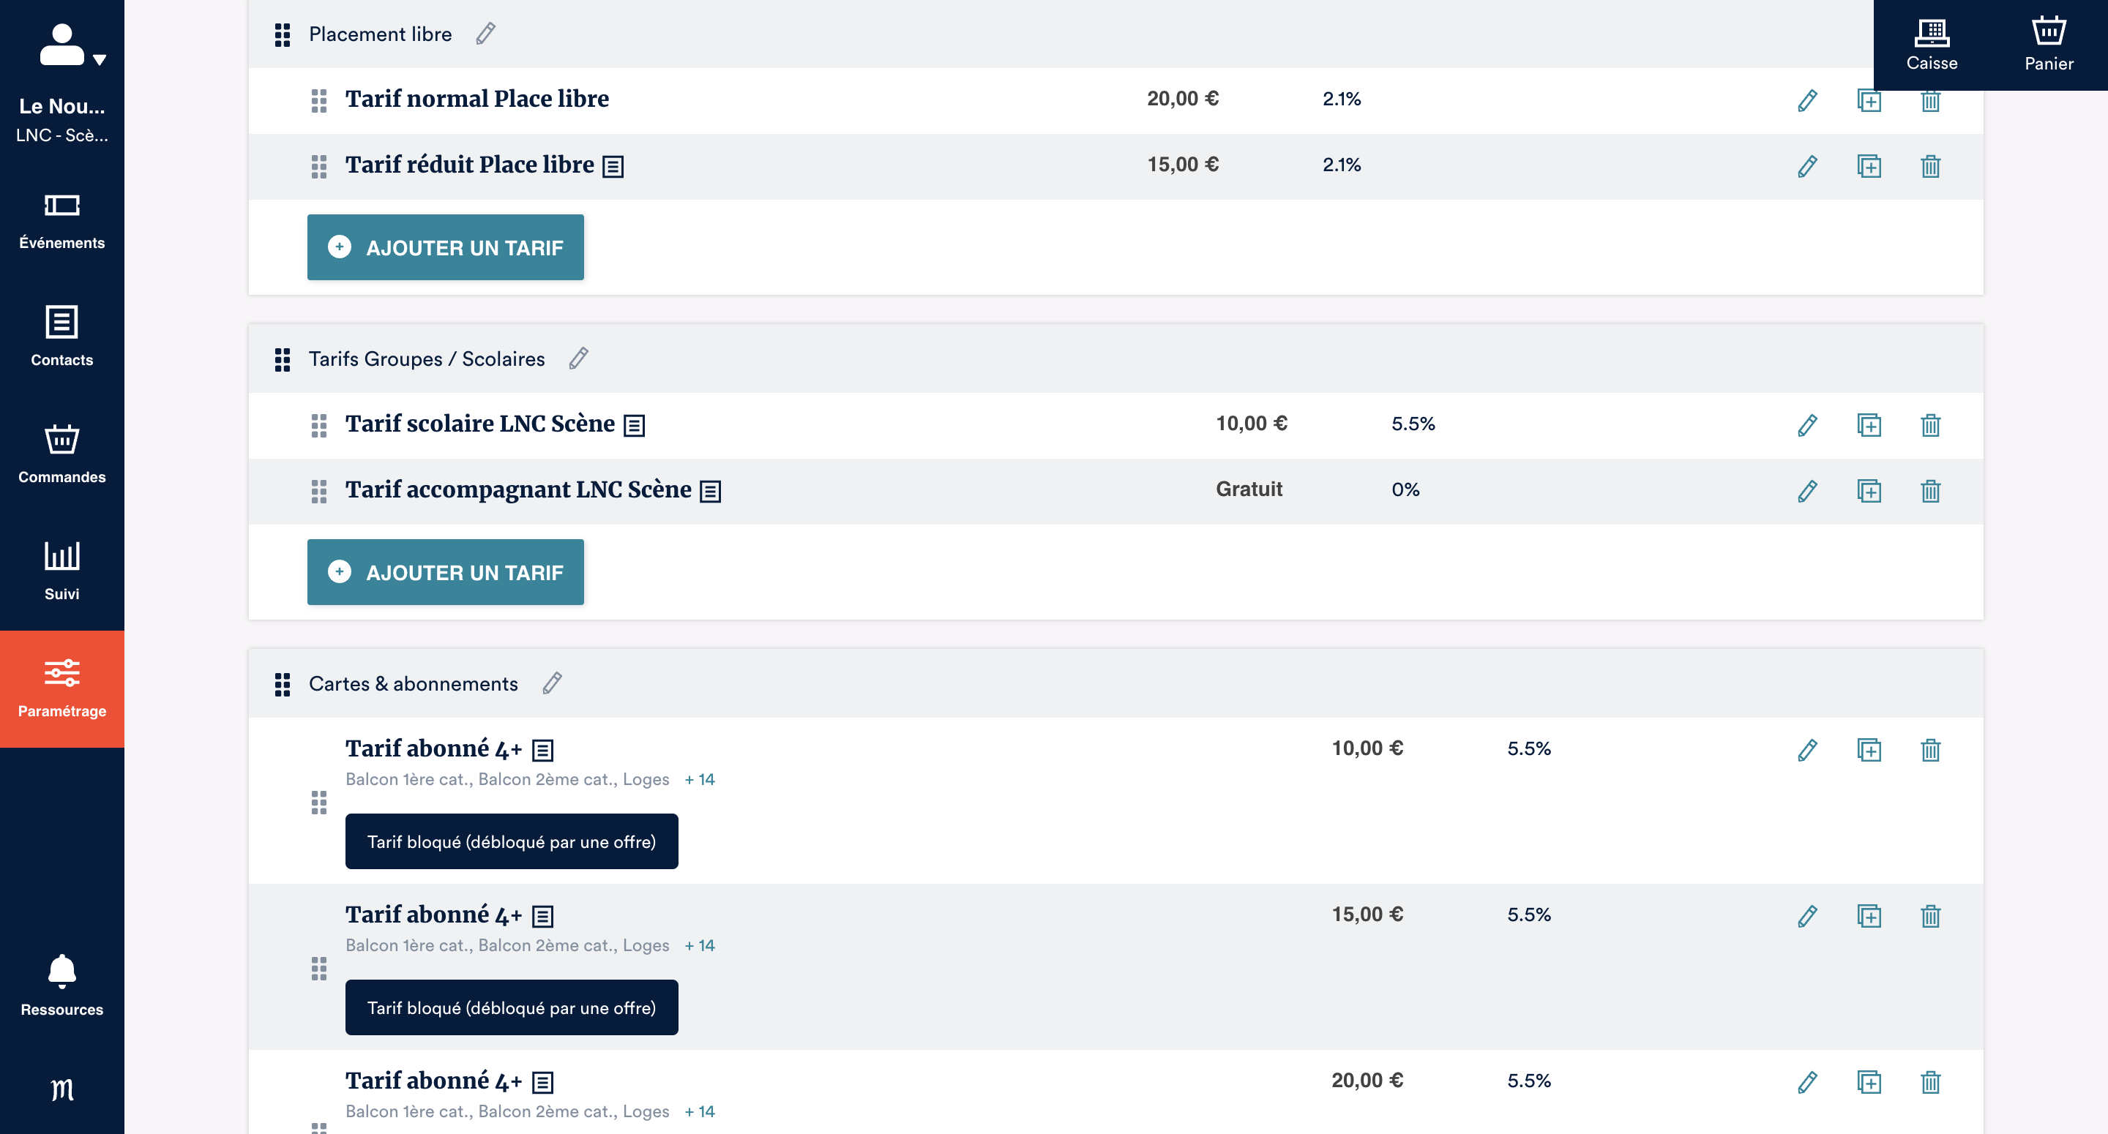Expand the +14 categories on 10,00 € abonné
The width and height of the screenshot is (2108, 1134).
(x=700, y=780)
